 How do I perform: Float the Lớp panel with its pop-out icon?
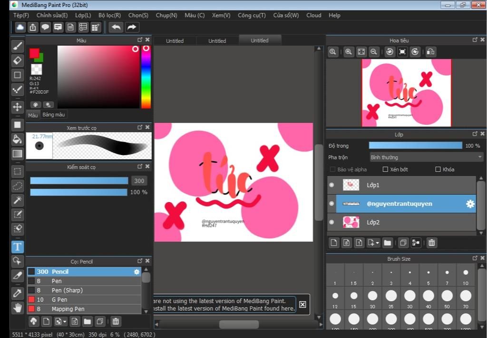pyautogui.click(x=475, y=134)
